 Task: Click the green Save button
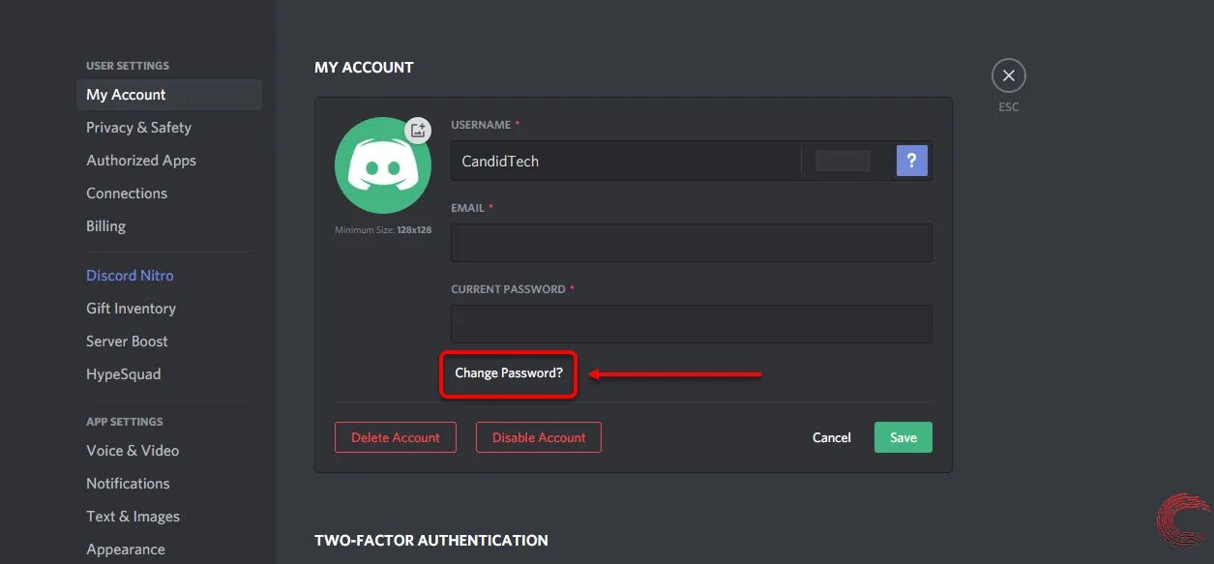(903, 437)
